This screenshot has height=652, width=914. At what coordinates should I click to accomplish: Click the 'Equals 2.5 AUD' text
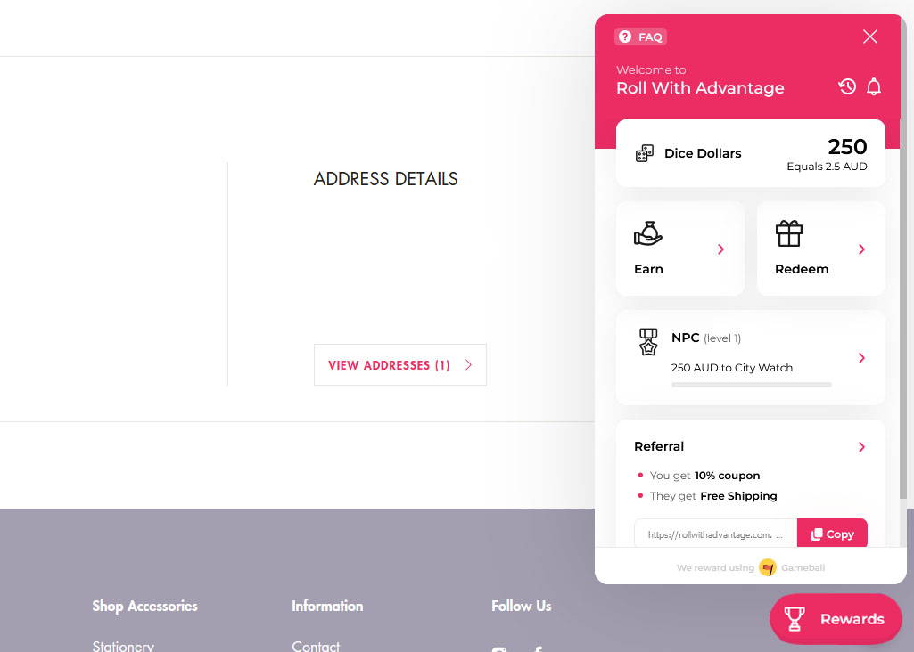[x=827, y=167]
